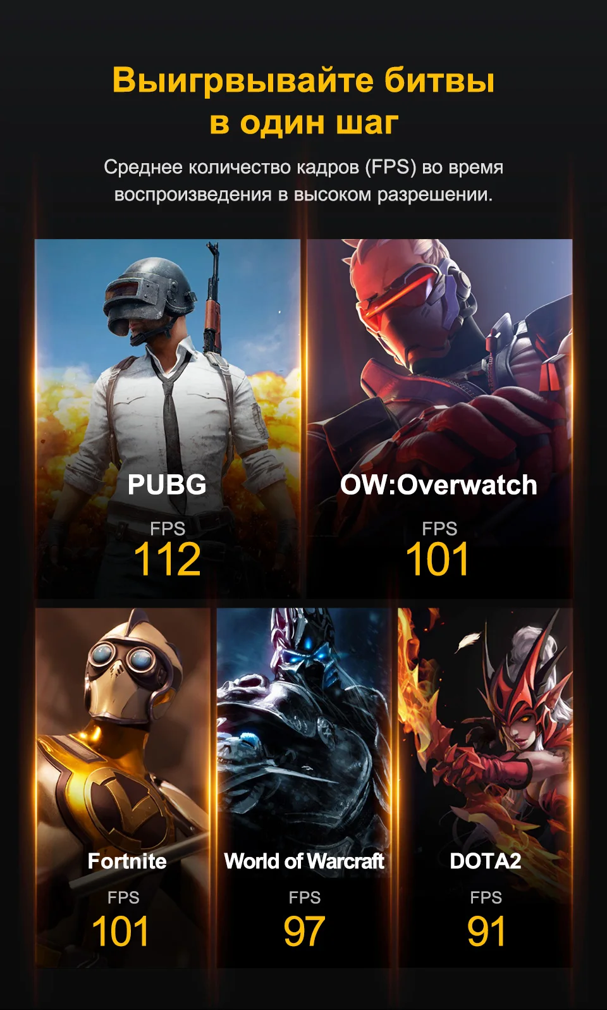Click the OW:Overwatch game artwork tile
The width and height of the screenshot is (607, 1010).
439,419
